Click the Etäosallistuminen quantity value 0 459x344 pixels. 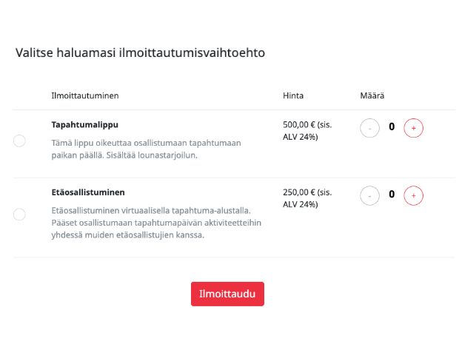[392, 194]
